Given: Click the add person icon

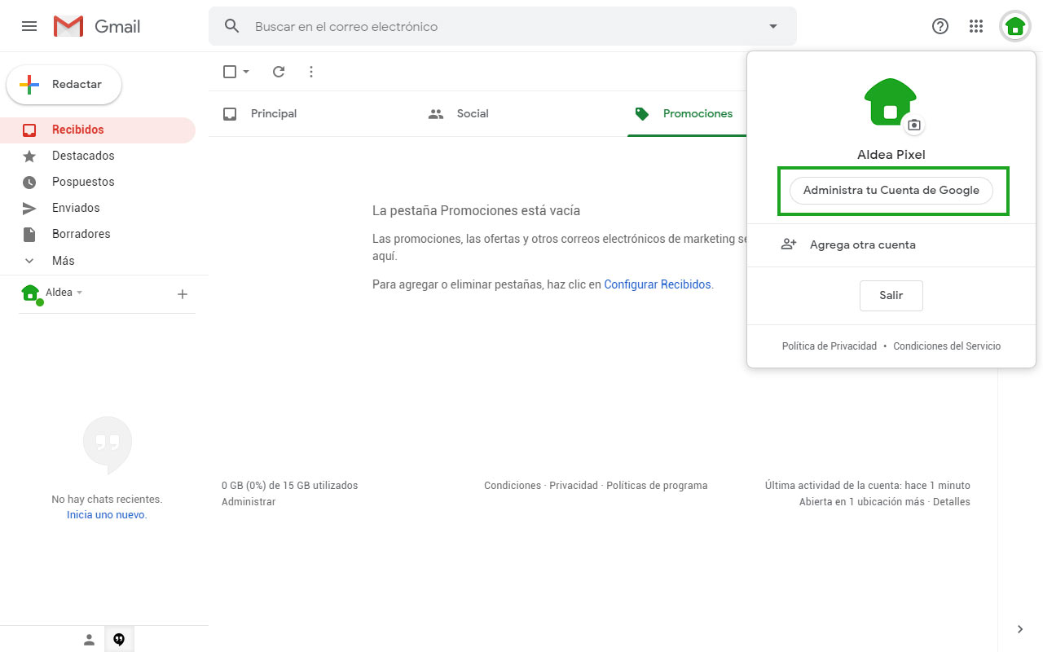Looking at the screenshot, I should tap(788, 244).
